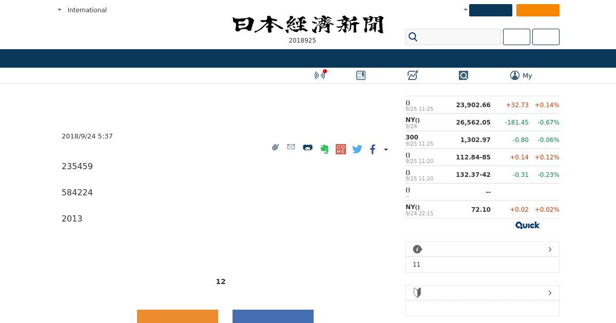This screenshot has width=616, height=323.
Task: Open the My user profile icon
Action: tap(515, 75)
